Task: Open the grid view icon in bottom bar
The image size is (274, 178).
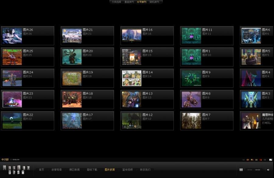Action: 241,169
